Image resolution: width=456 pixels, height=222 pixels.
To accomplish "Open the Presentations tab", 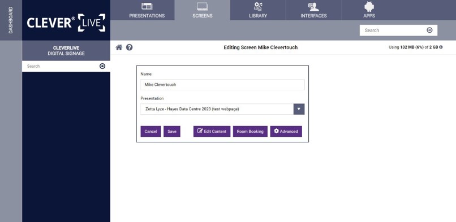I will [x=147, y=10].
